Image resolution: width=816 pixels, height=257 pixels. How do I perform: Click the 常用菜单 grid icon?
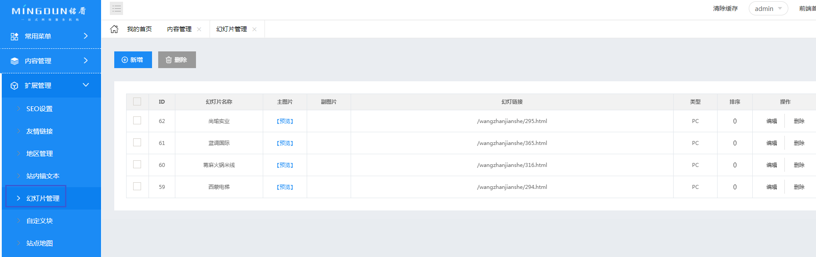(x=15, y=36)
